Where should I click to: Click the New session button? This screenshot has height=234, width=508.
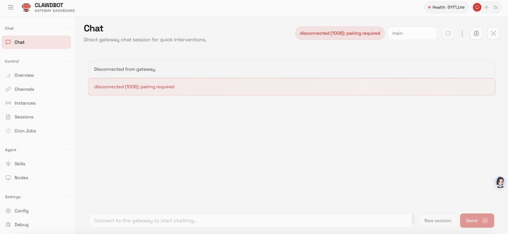coord(437,221)
